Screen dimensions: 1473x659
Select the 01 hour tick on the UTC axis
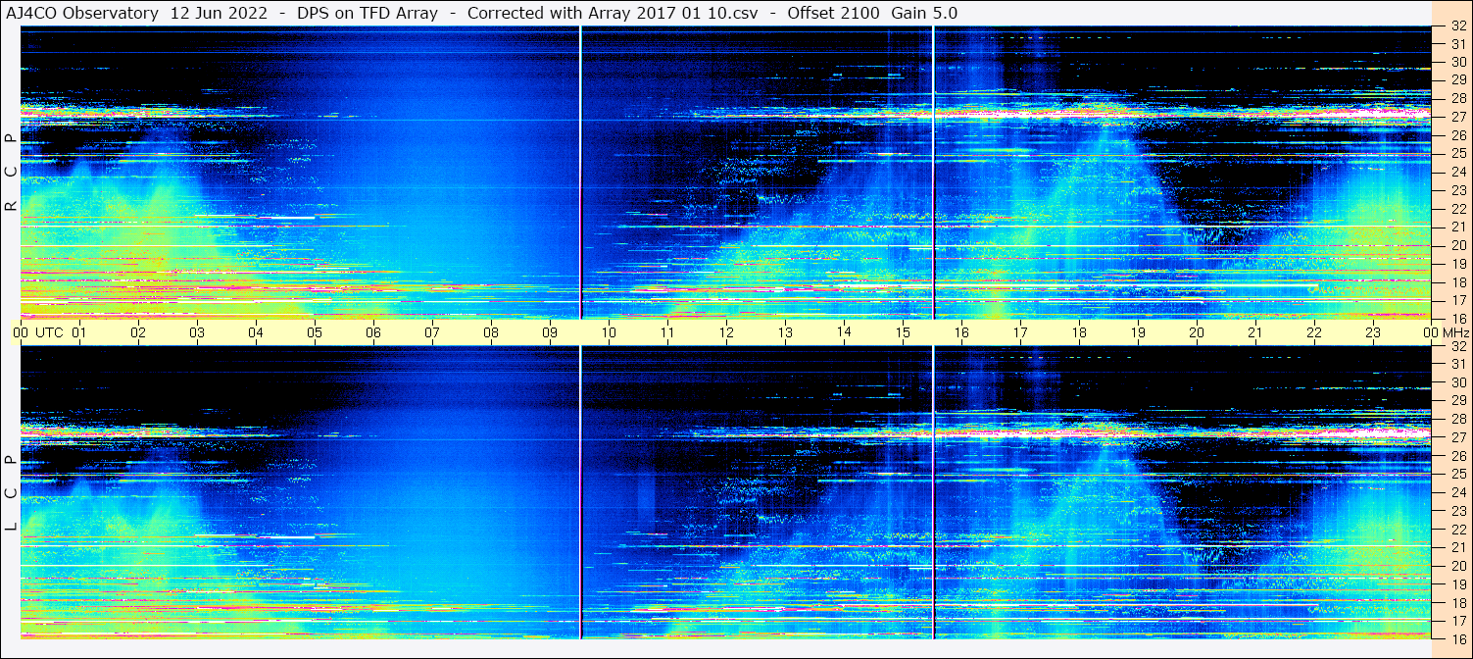point(79,332)
